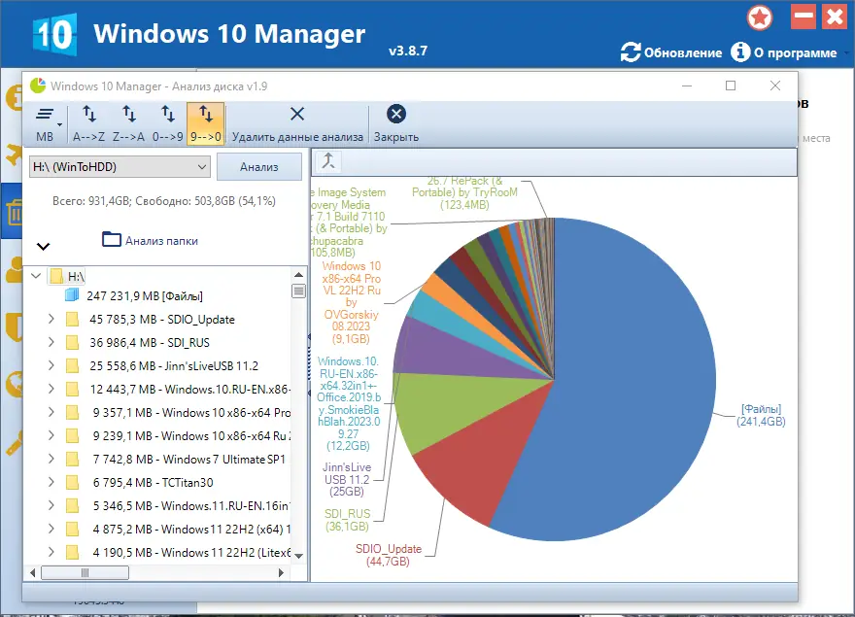
Task: Click the horizontal scrollbar right arrow
Action: (x=281, y=573)
